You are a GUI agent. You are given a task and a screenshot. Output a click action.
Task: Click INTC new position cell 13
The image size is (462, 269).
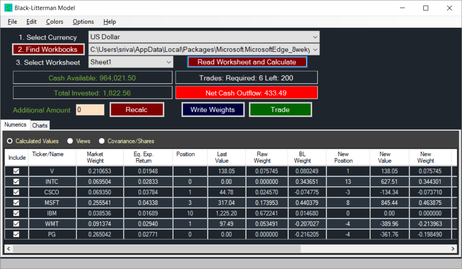pos(348,182)
